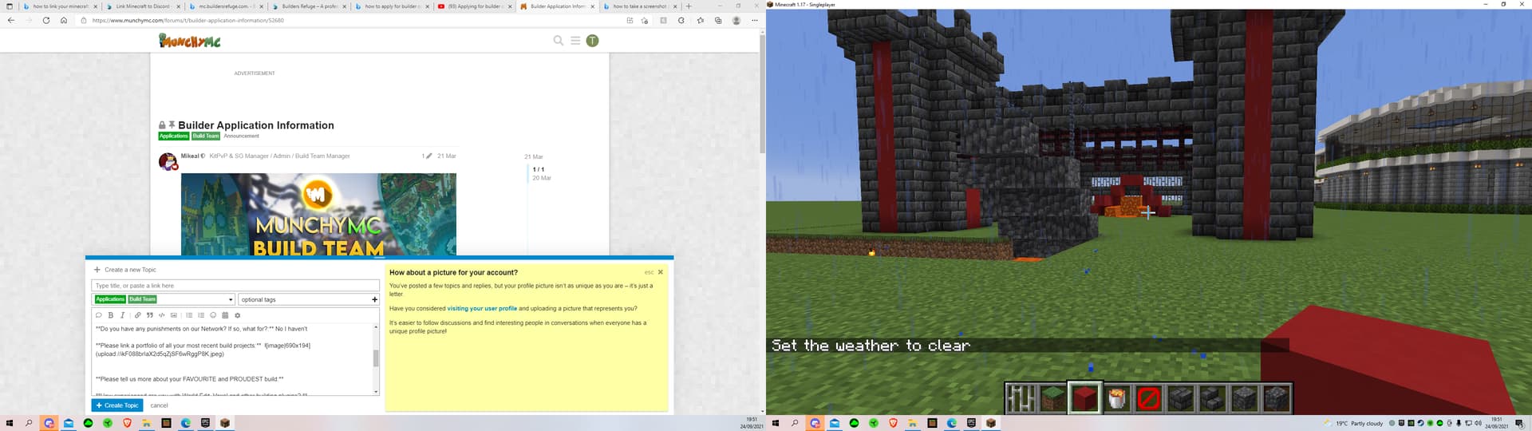Click the red barrier hotbar slot

1149,398
